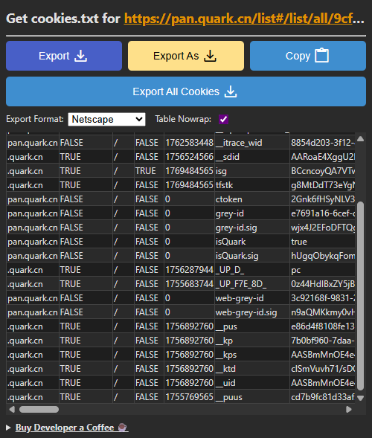Select the __kps cookie name cell

pos(252,355)
